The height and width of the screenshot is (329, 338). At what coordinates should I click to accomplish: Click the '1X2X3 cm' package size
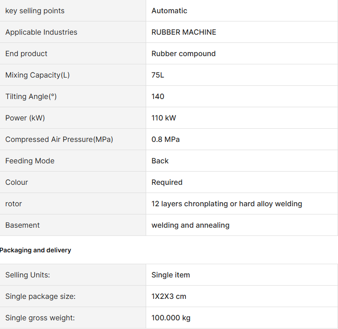169,297
